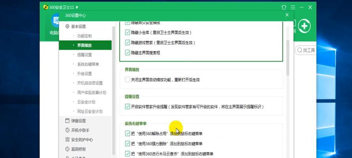The height and width of the screenshot is (158, 352).
Task: Uncheck 使用360强力删除 right-click menu option
Action: [127, 144]
